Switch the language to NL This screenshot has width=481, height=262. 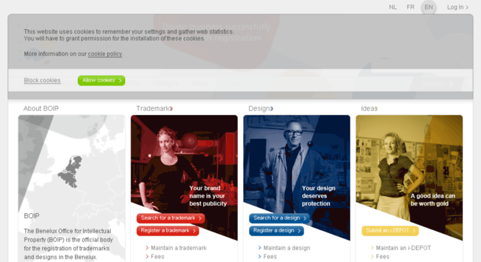[392, 7]
